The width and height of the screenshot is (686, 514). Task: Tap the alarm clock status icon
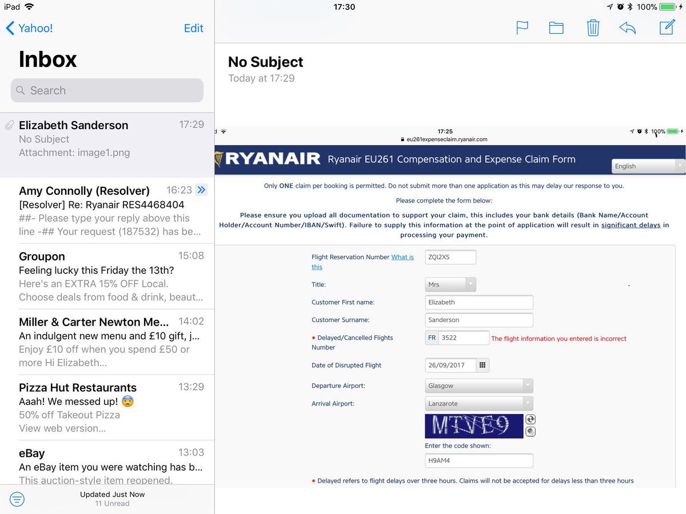pyautogui.click(x=620, y=7)
